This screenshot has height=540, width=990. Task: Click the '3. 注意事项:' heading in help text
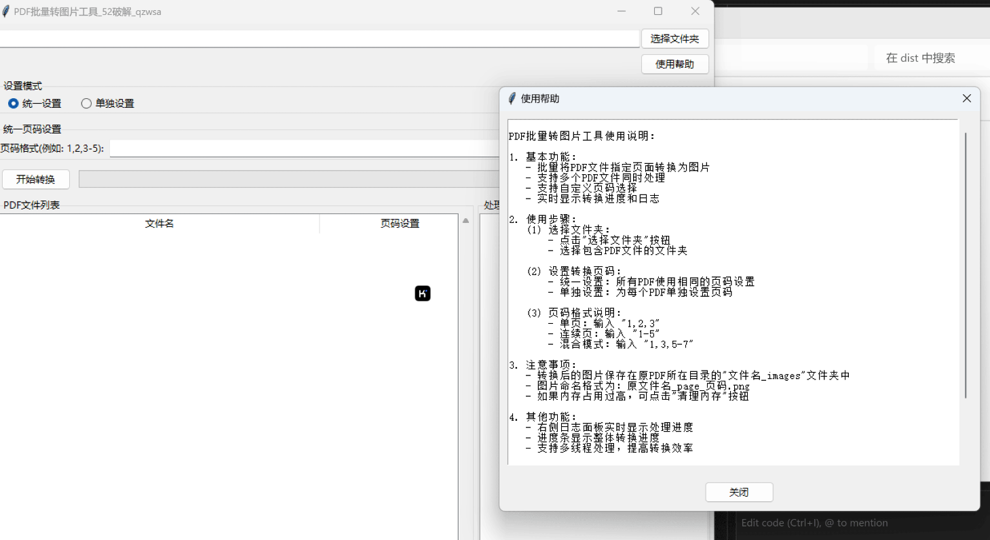[543, 365]
